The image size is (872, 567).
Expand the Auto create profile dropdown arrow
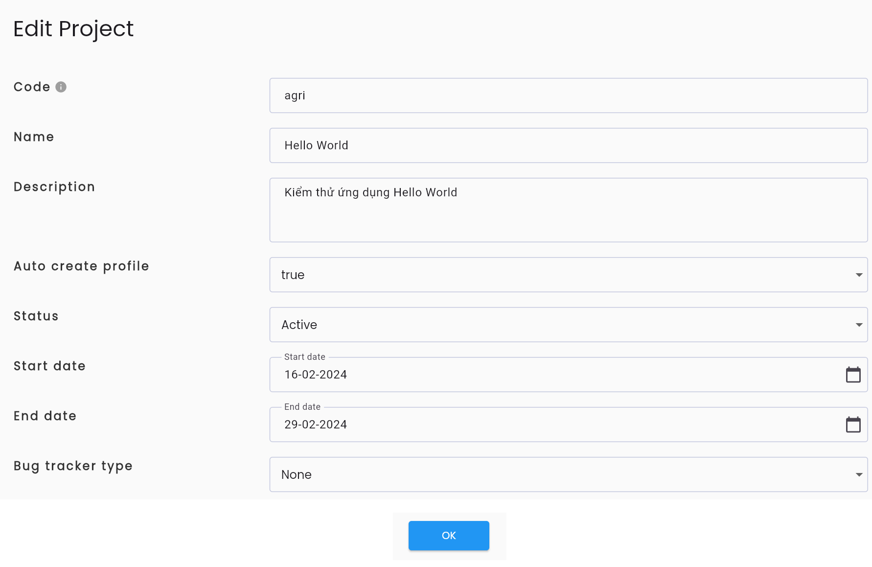859,275
